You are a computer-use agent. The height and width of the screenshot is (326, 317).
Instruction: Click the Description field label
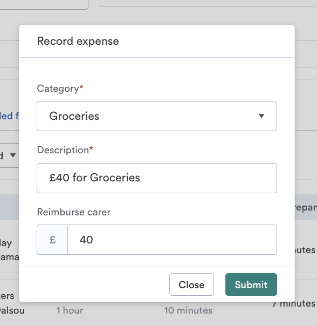(63, 150)
